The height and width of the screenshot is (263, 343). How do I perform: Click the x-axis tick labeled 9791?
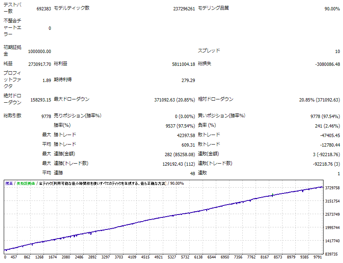tap(317, 257)
